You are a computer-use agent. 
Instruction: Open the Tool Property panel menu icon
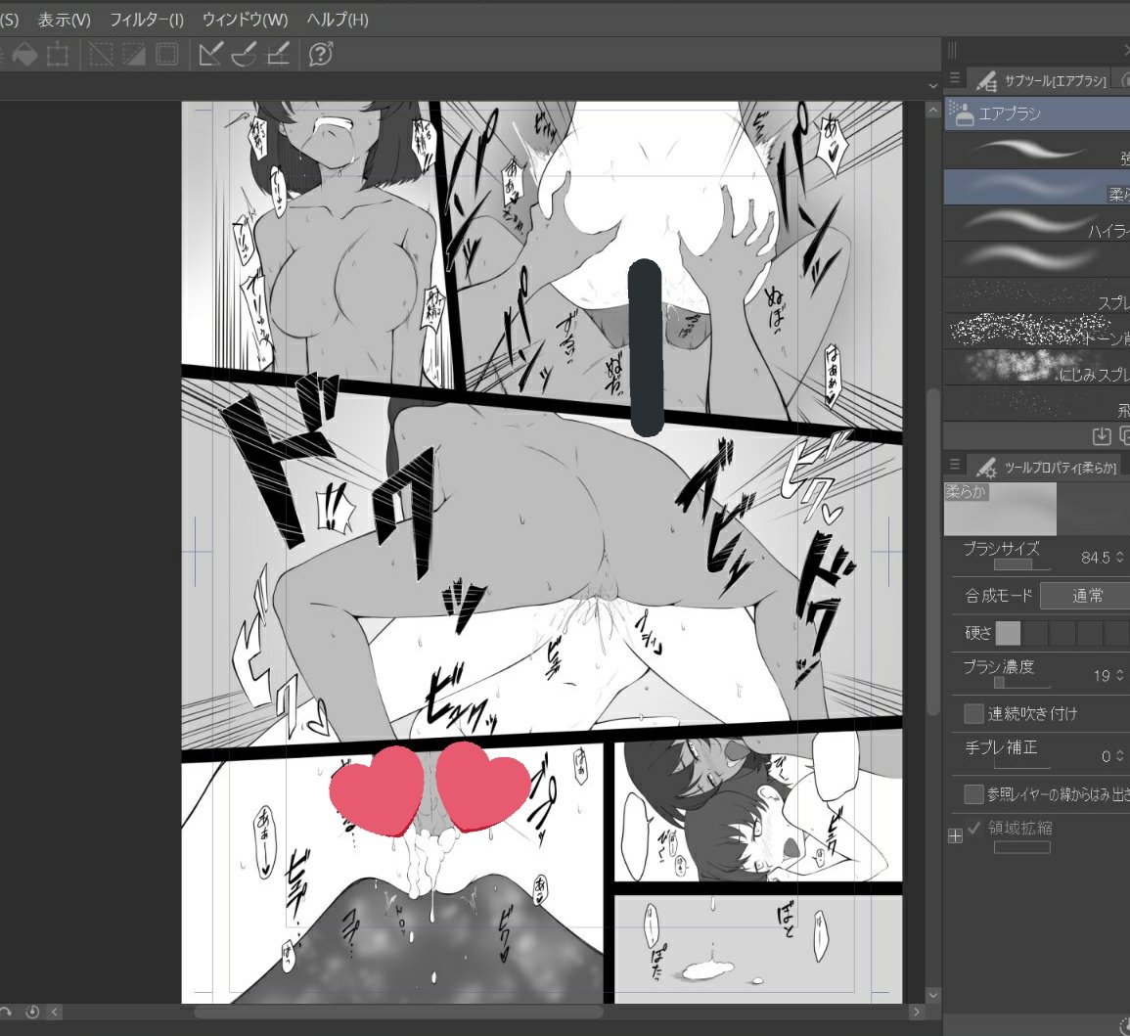pyautogui.click(x=954, y=465)
